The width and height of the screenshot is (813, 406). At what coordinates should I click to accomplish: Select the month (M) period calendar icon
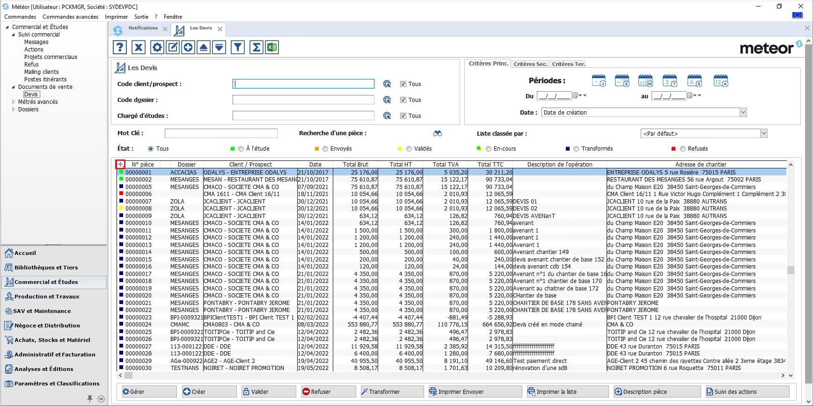(645, 80)
